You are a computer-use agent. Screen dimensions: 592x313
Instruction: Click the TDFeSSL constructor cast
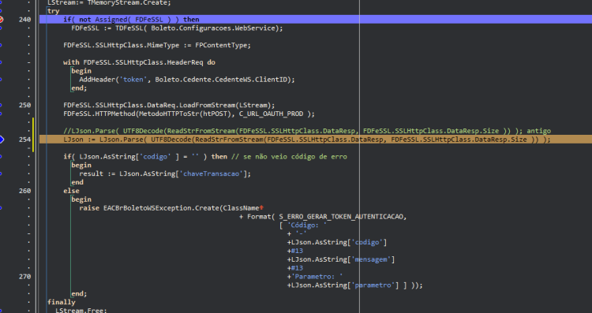[x=129, y=28]
